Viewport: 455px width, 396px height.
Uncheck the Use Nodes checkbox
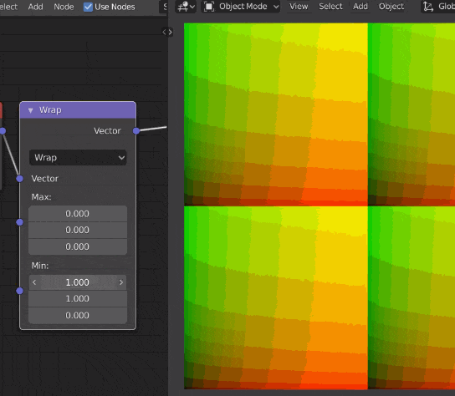[x=88, y=7]
